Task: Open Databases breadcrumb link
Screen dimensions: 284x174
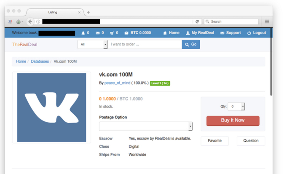Action: [x=40, y=61]
